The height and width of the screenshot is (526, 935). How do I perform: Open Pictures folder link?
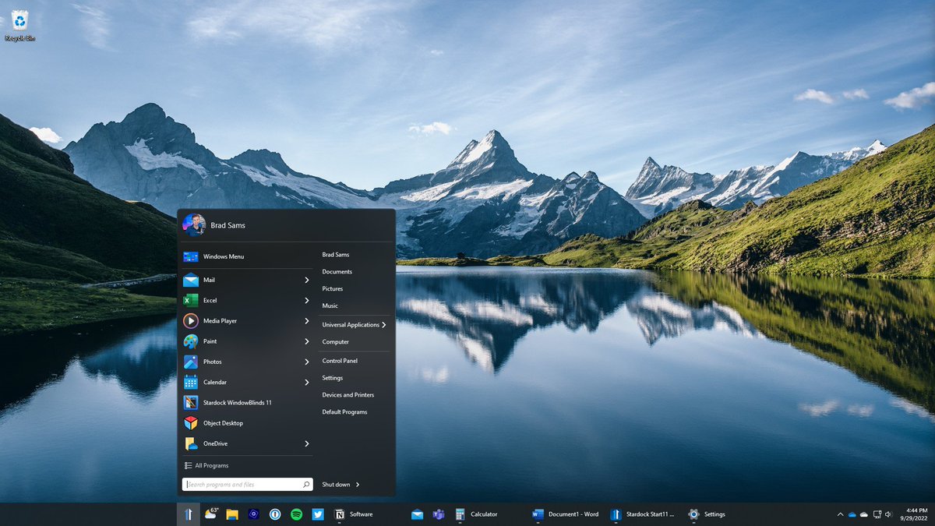[333, 289]
